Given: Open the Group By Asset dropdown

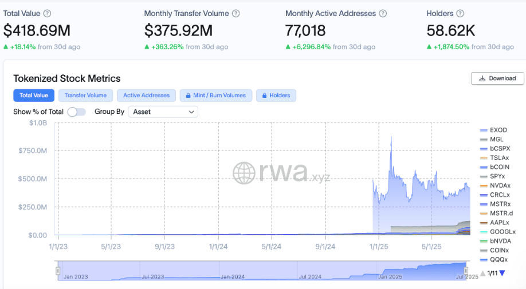Looking at the screenshot, I should 163,112.
